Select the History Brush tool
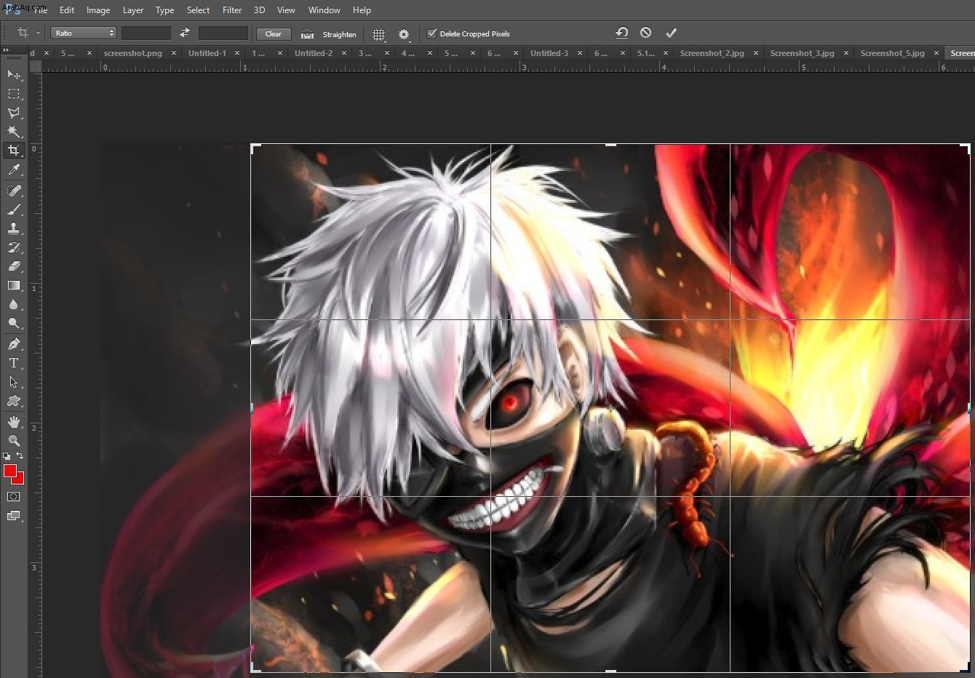 pos(14,247)
